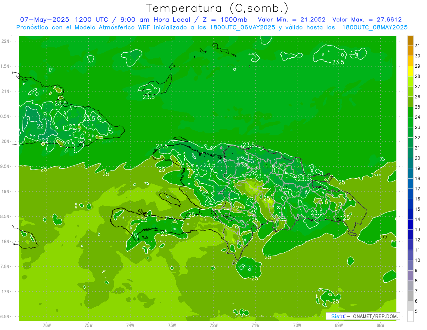
Task: Click the 7.5N latitude axis label
Action: coord(5,267)
